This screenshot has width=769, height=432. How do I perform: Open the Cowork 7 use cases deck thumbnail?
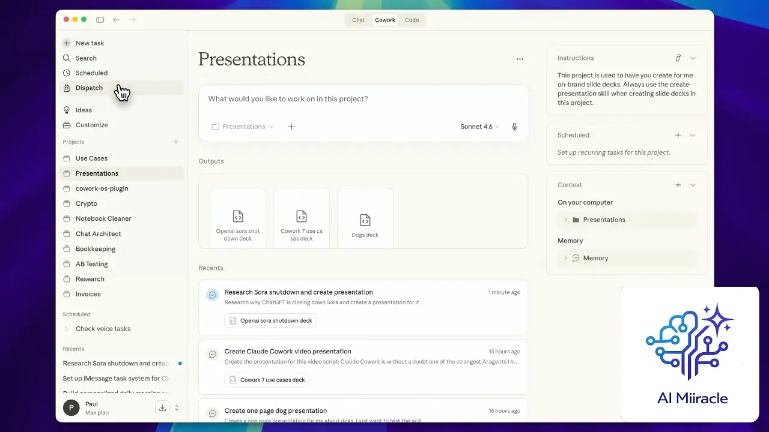coord(302,218)
